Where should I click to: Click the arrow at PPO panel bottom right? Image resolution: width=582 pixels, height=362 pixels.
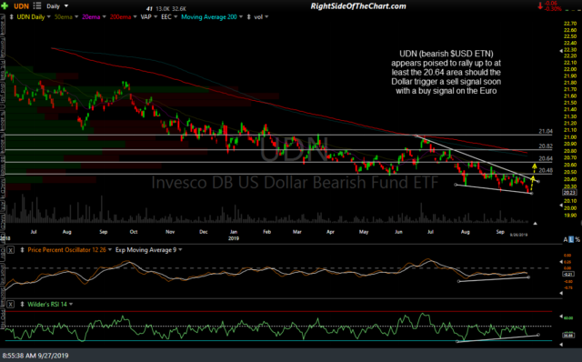561,293
